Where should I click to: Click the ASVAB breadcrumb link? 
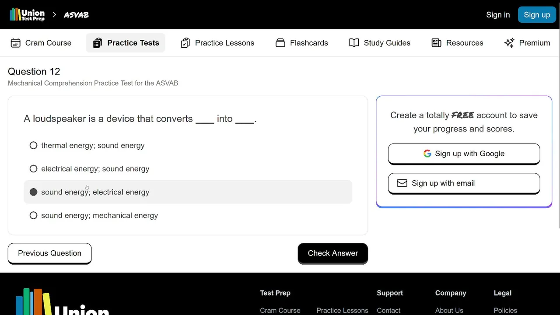(76, 15)
